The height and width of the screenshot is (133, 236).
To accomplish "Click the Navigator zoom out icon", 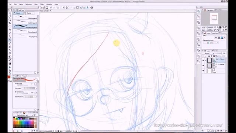I will click(x=215, y=27).
